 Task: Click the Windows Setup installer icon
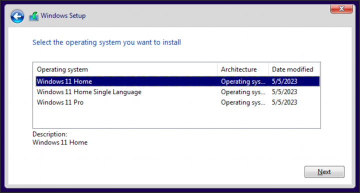pyautogui.click(x=34, y=16)
